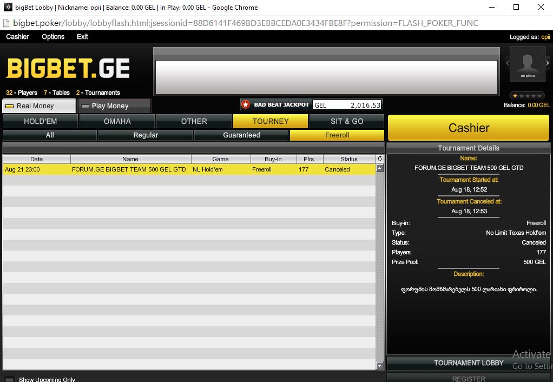Sort tournaments by Date column

(37, 159)
